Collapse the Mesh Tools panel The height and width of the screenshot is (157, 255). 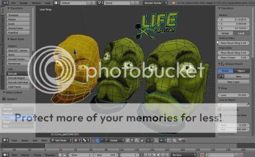point(8,39)
